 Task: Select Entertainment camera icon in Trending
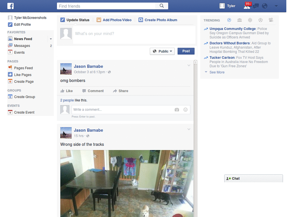pyautogui.click(x=271, y=20)
